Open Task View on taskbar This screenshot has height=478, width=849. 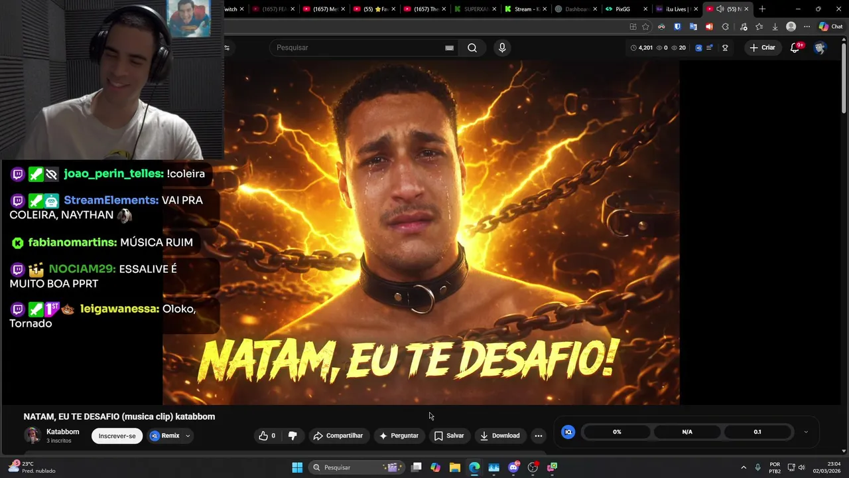click(416, 467)
